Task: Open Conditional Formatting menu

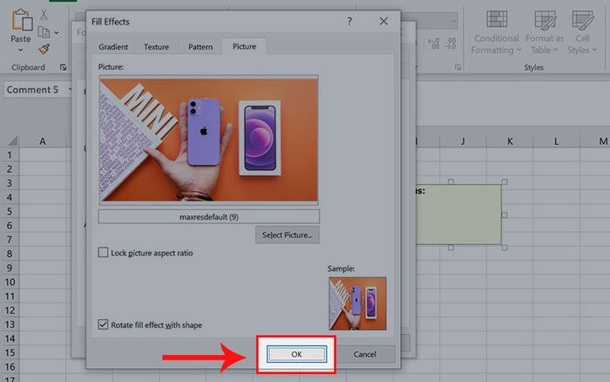Action: click(497, 33)
